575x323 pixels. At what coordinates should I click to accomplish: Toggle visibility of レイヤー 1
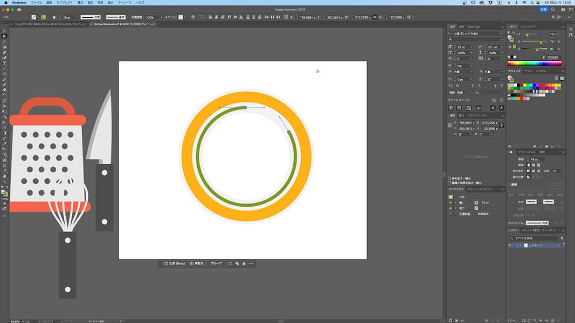510,245
